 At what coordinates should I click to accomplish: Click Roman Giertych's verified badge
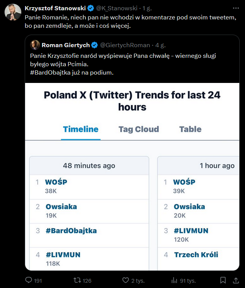point(94,45)
